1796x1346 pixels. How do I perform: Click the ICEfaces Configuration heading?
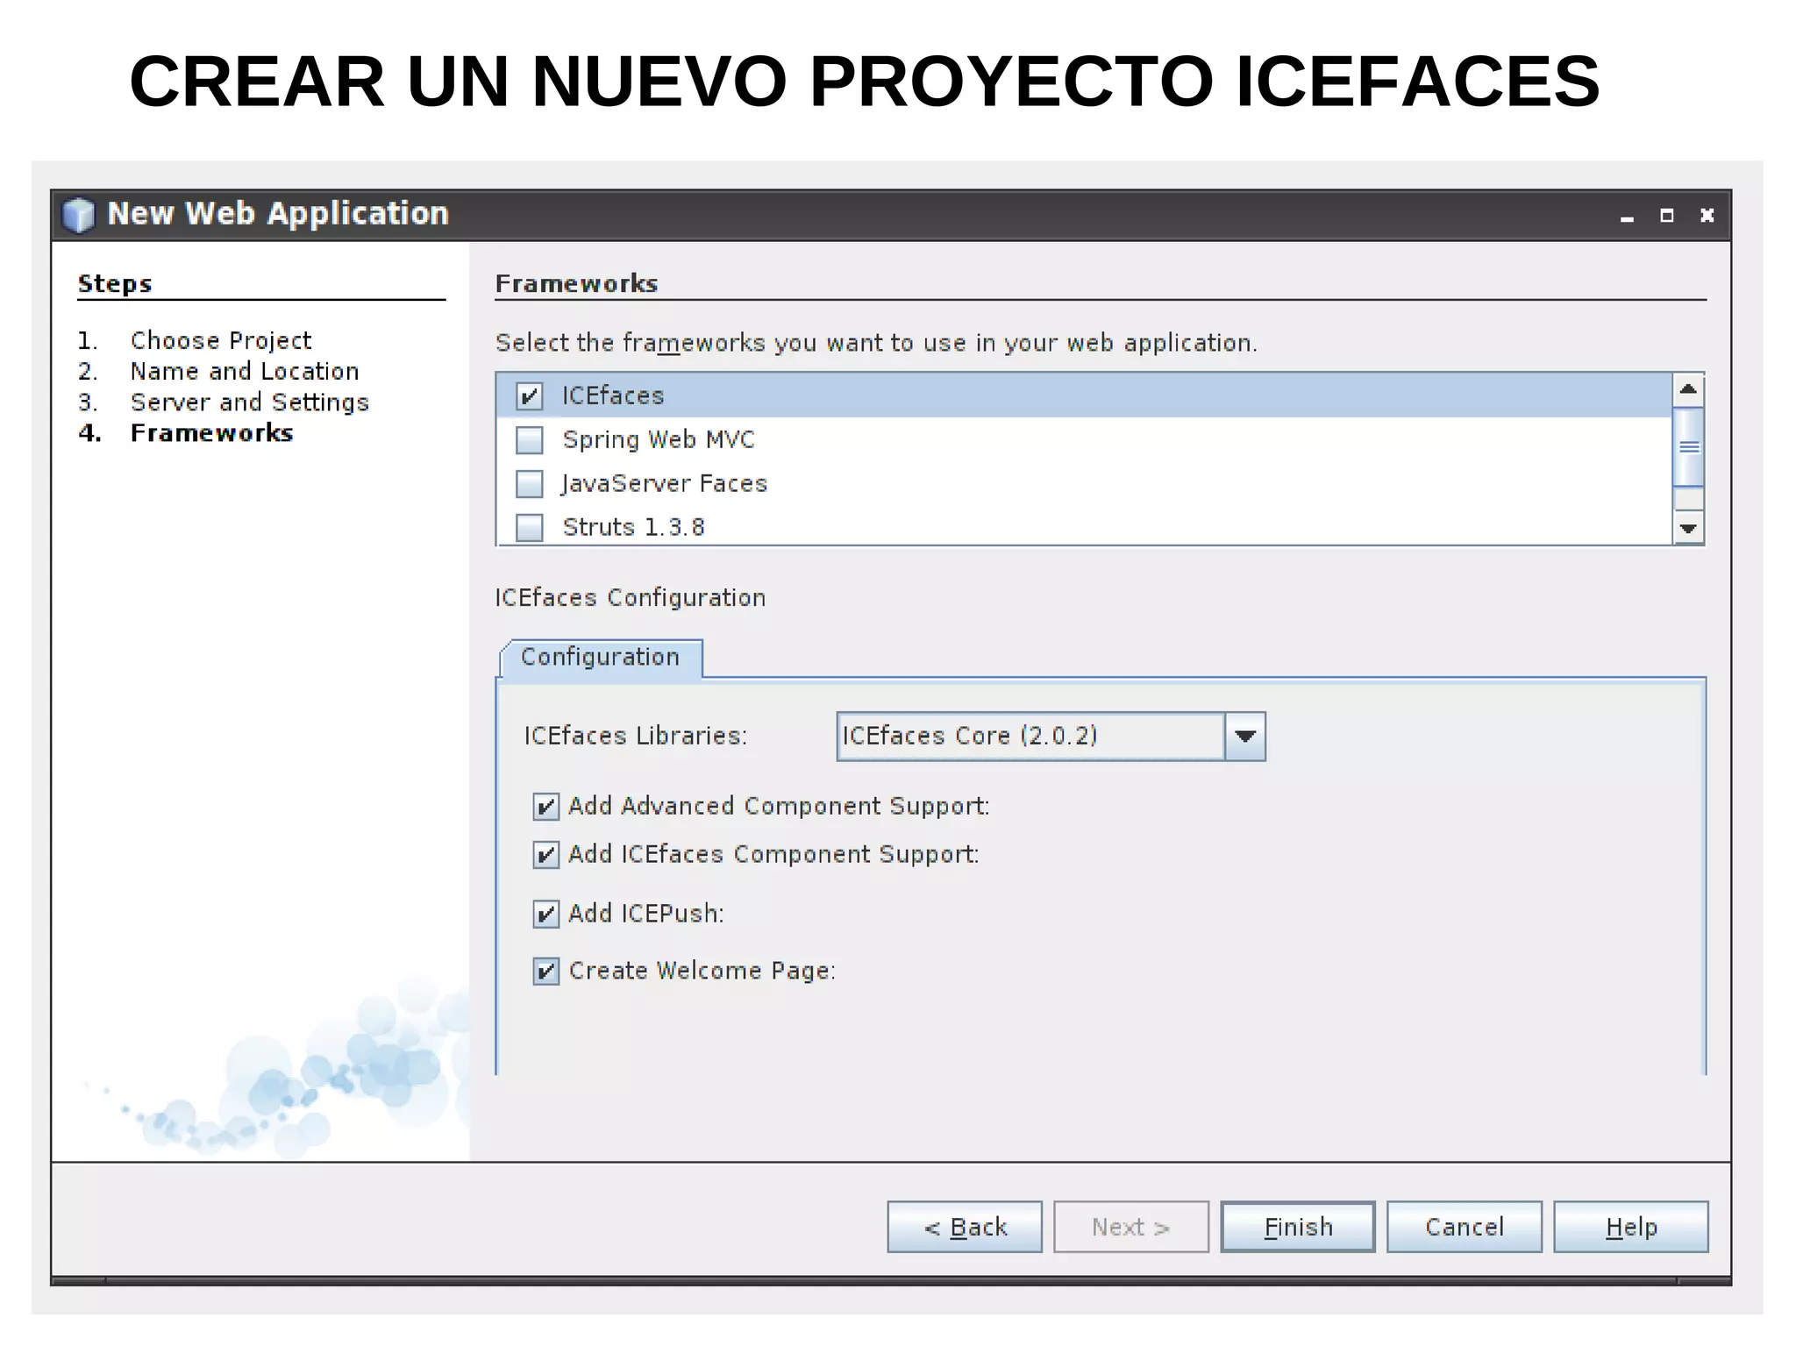631,598
